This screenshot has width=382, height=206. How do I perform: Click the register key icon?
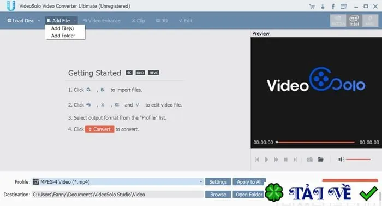coord(323,7)
